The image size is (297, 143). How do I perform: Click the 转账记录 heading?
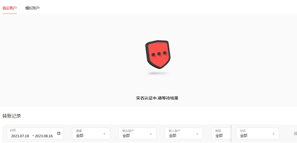(x=12, y=116)
